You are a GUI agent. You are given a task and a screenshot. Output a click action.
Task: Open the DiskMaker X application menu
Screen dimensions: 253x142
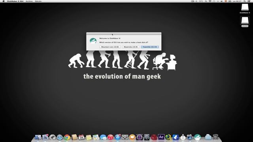tap(15, 1)
